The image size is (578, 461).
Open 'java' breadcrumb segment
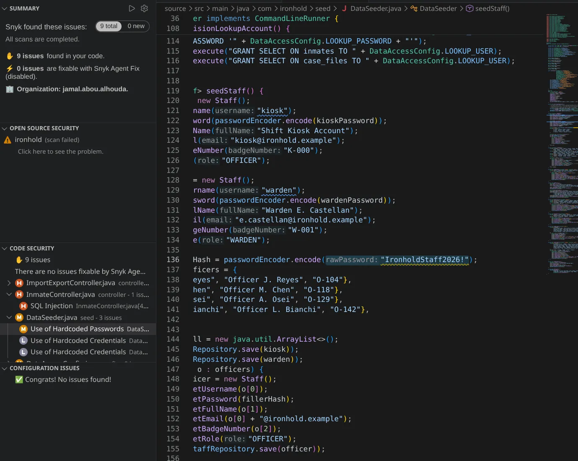(243, 8)
